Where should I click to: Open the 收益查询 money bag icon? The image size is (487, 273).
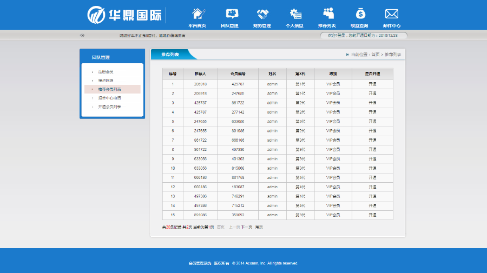click(x=360, y=14)
